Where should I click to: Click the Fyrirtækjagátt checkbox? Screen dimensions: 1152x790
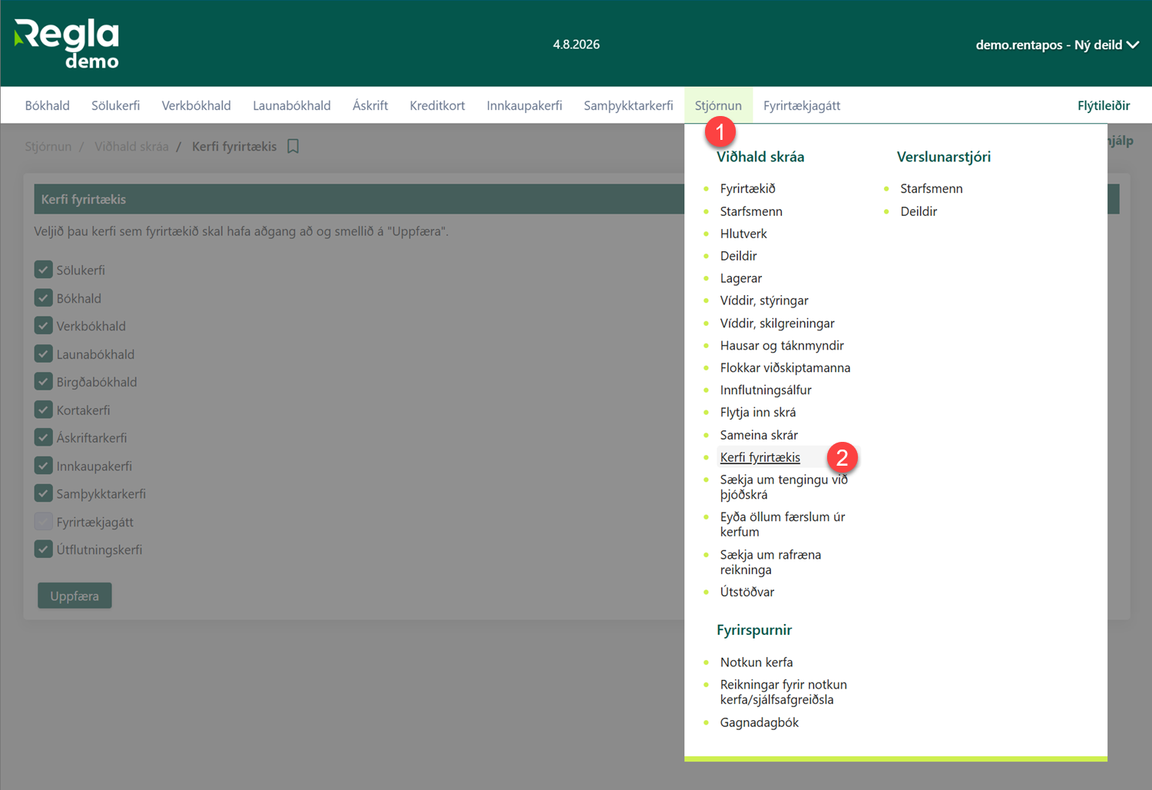[x=43, y=522]
